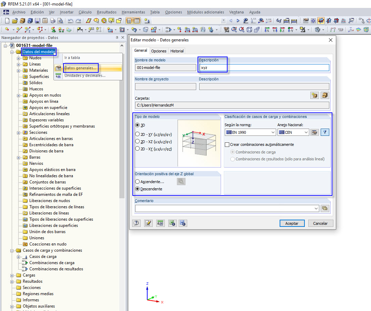Screen dimensions: 371x311
Task: Open the Archivo menu
Action: pyautogui.click(x=19, y=12)
